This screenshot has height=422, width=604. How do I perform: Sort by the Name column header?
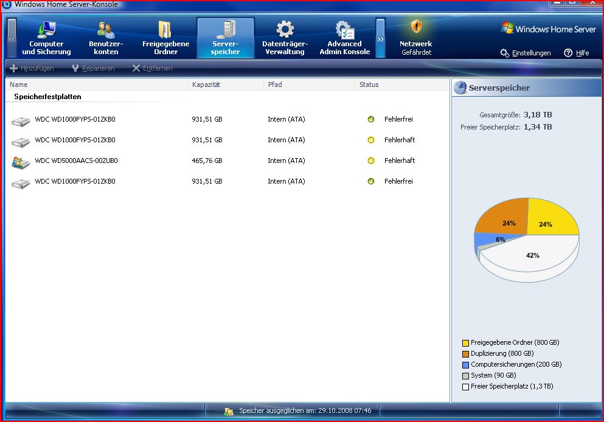(96, 85)
